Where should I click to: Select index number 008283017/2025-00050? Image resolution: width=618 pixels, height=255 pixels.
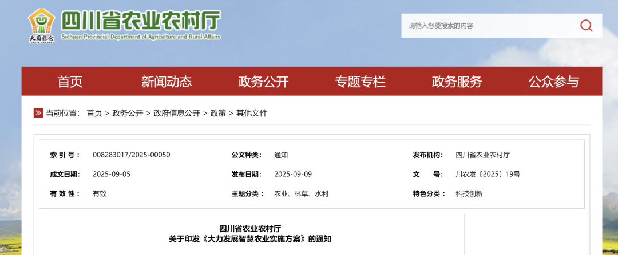(132, 155)
